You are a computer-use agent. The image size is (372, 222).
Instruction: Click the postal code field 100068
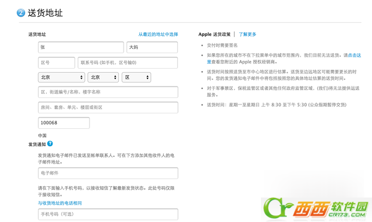[x=64, y=123]
